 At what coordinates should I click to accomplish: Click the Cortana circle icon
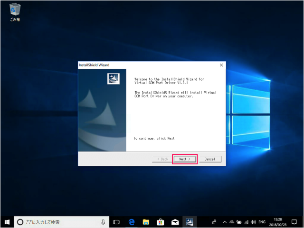20,222
